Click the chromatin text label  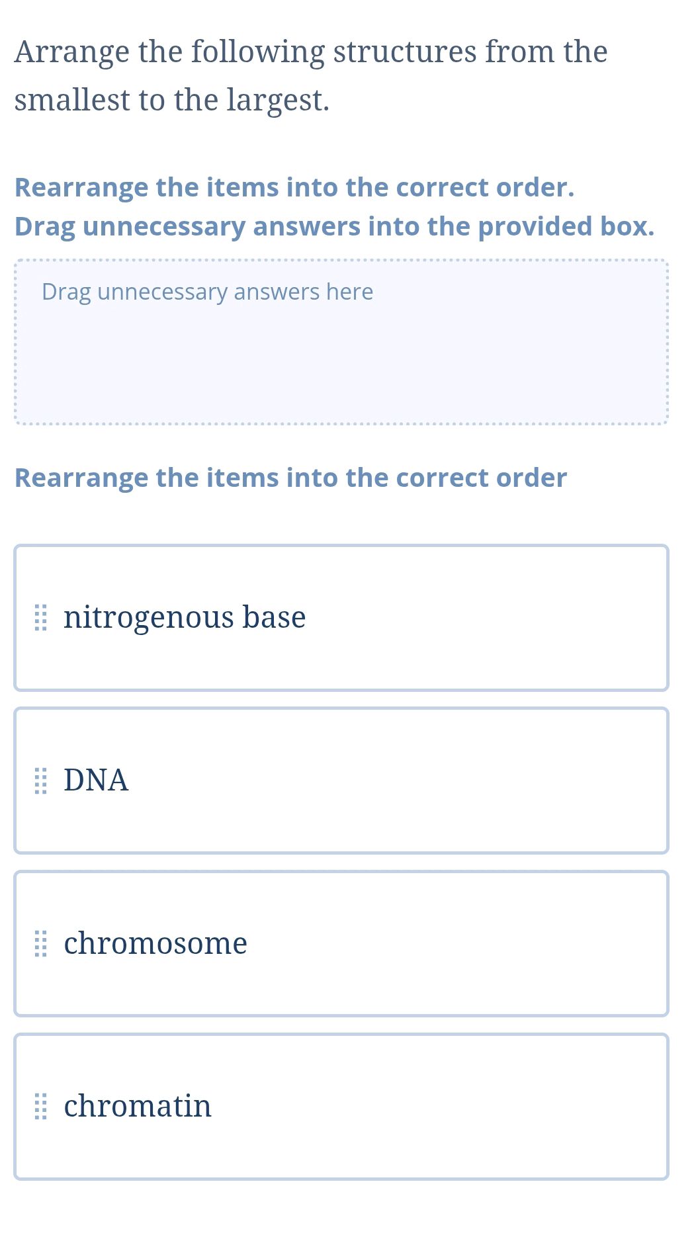(x=137, y=1105)
